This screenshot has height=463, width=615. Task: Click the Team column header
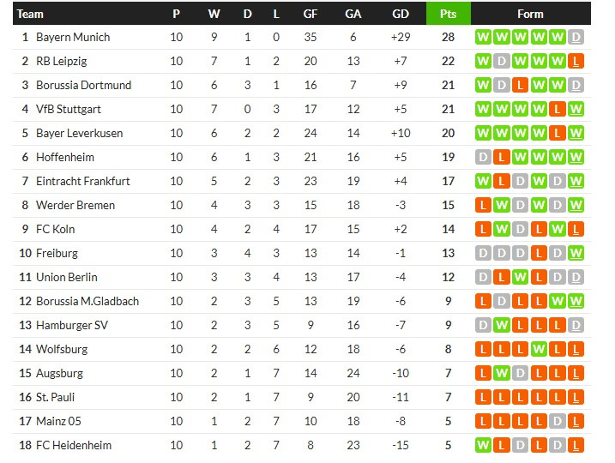click(31, 14)
